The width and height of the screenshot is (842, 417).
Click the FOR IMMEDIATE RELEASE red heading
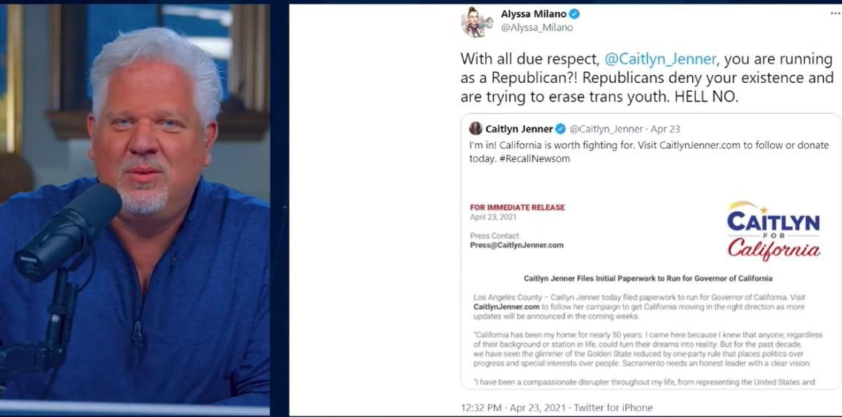(517, 207)
